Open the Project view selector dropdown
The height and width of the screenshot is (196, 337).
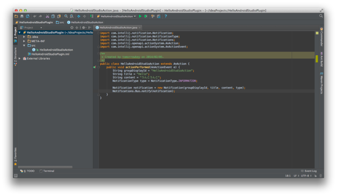tap(31, 28)
